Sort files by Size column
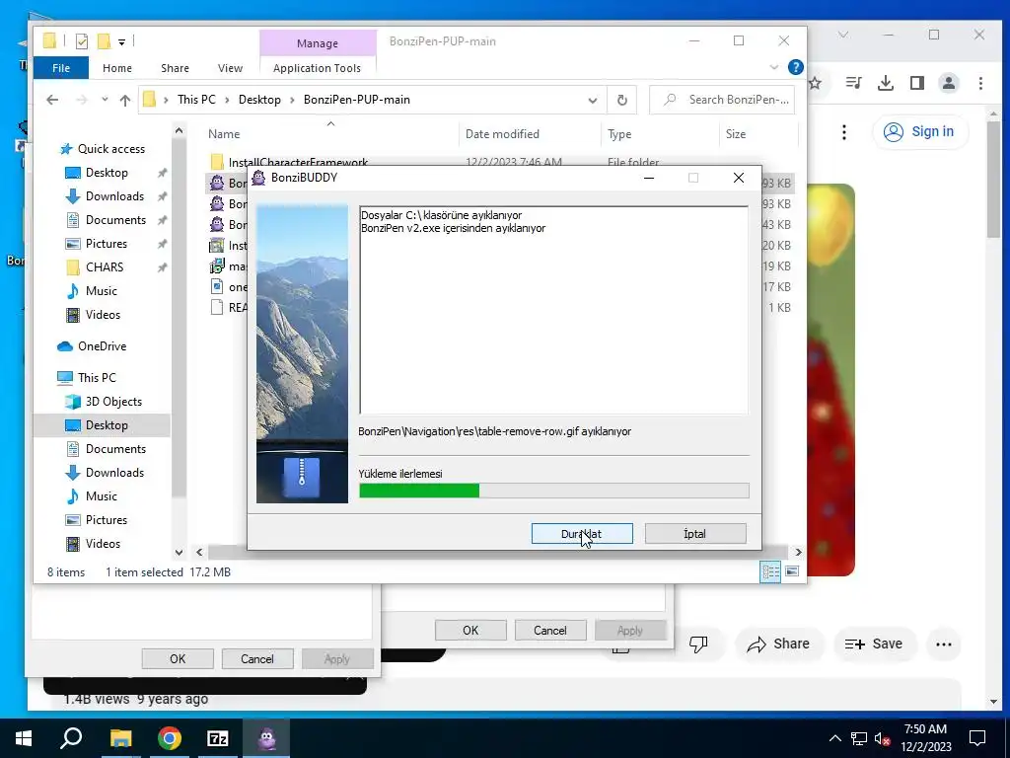The image size is (1010, 758). click(736, 134)
